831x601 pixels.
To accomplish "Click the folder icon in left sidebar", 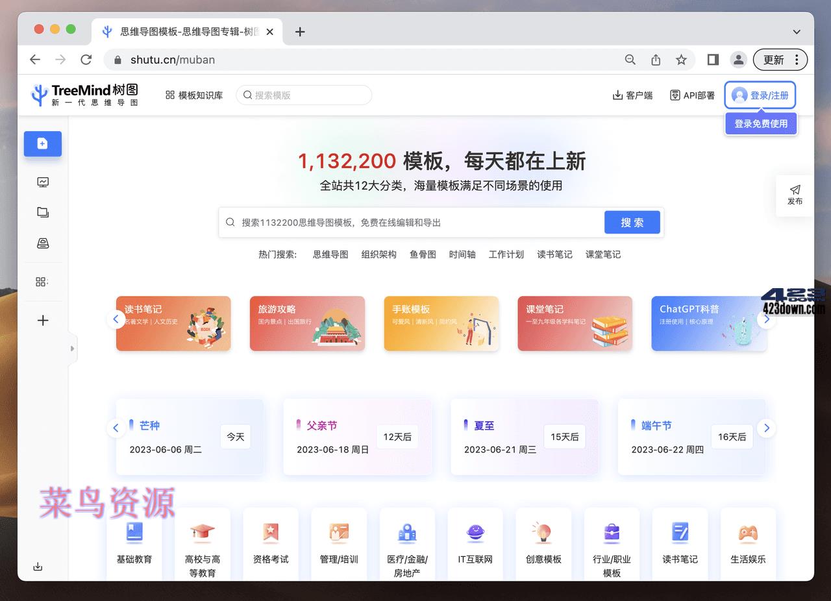I will tap(43, 212).
